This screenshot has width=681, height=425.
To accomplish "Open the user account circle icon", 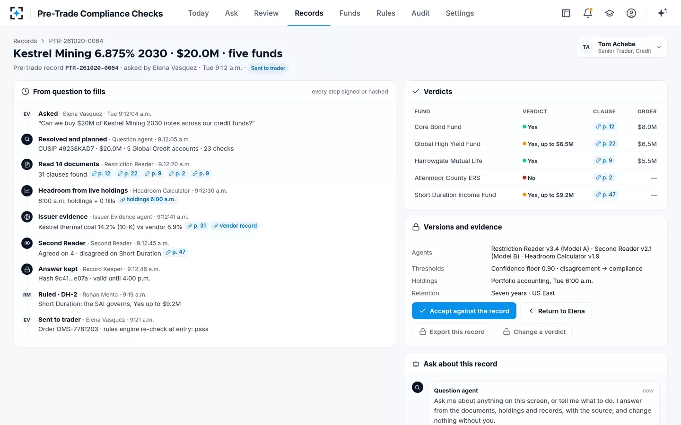I will pos(631,13).
